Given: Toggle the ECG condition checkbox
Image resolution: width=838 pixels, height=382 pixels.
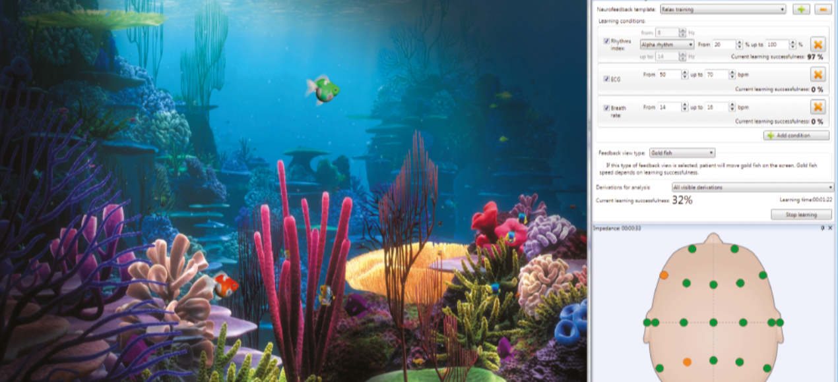Looking at the screenshot, I should tap(606, 79).
